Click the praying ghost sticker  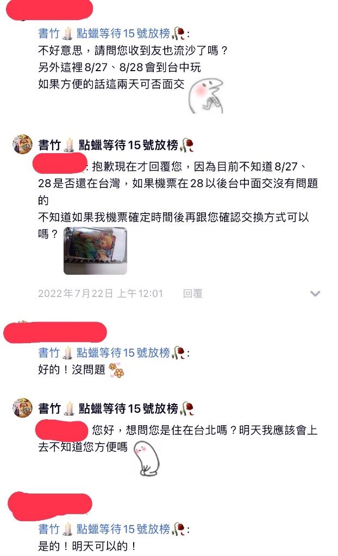[206, 96]
